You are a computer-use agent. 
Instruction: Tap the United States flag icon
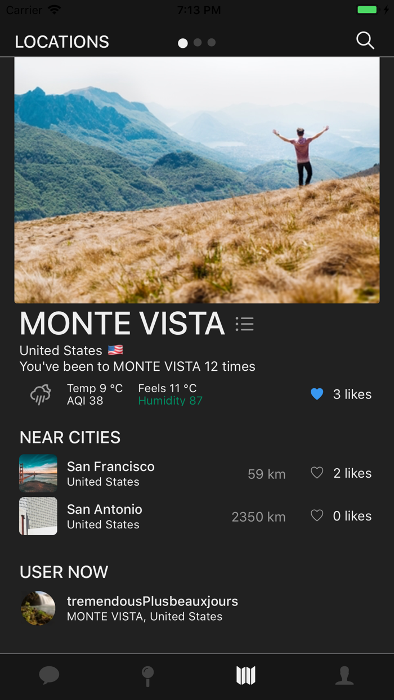coord(115,351)
